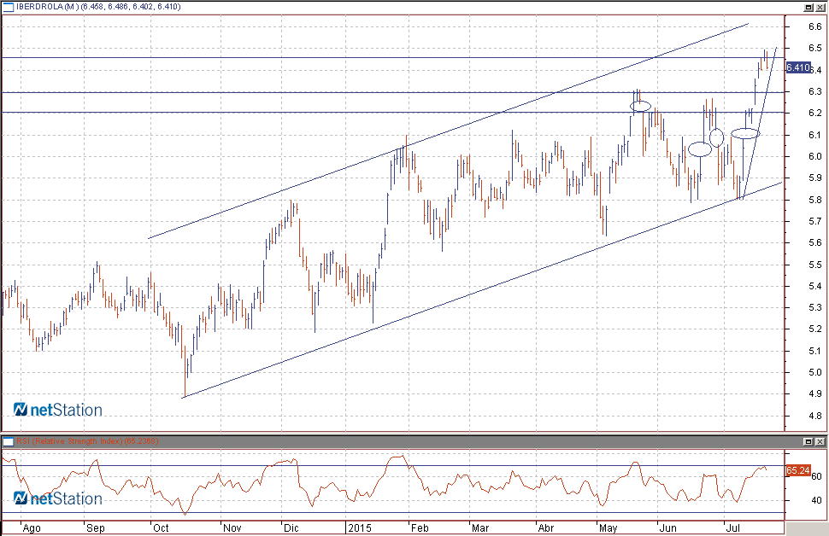Click the 2015 label on the time axis
This screenshot has width=829, height=536.
point(358,527)
